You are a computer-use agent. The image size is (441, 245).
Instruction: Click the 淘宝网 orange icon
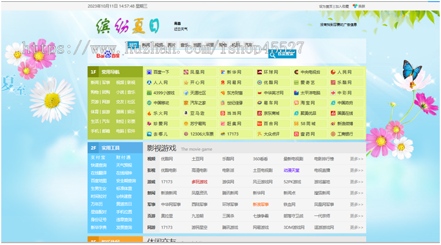click(296, 103)
